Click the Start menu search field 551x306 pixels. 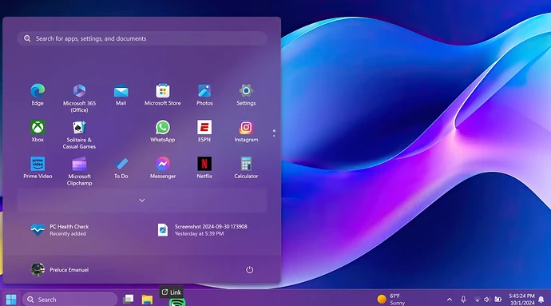point(142,38)
